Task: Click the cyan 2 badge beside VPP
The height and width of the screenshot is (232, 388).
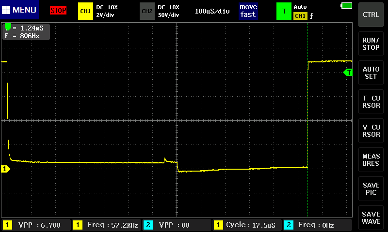Action: [x=148, y=225]
